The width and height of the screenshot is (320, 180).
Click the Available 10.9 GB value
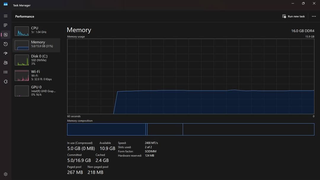pyautogui.click(x=107, y=148)
